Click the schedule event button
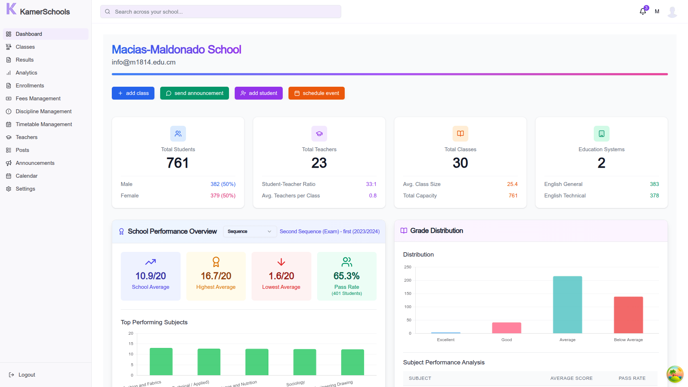Viewport: 688px width, 387px height. pos(316,93)
